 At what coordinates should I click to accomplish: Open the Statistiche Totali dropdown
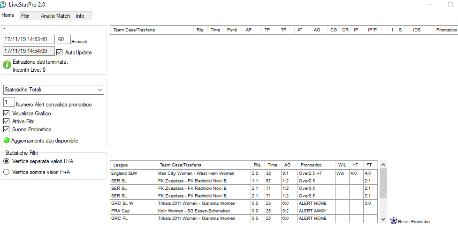(53, 90)
